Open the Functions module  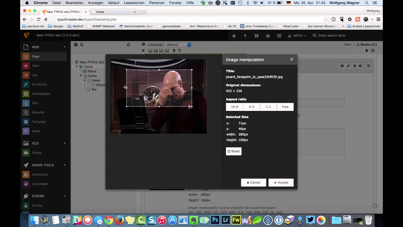[x=44, y=84]
